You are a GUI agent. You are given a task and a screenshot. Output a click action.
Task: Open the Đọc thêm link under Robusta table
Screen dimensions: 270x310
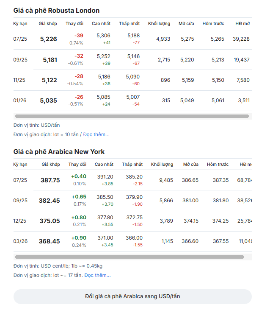pos(96,134)
